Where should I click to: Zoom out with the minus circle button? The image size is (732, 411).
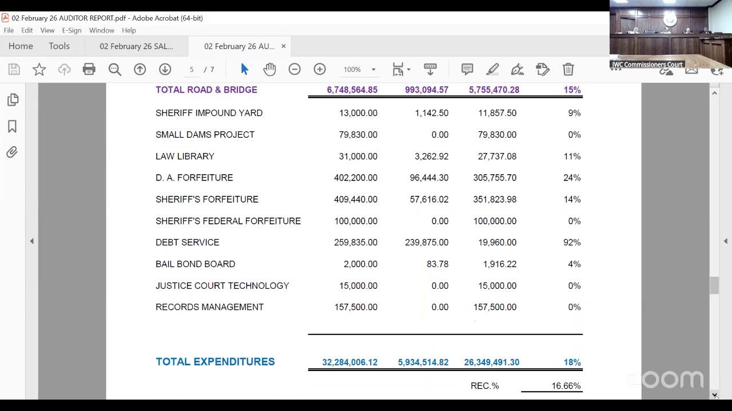click(x=295, y=70)
